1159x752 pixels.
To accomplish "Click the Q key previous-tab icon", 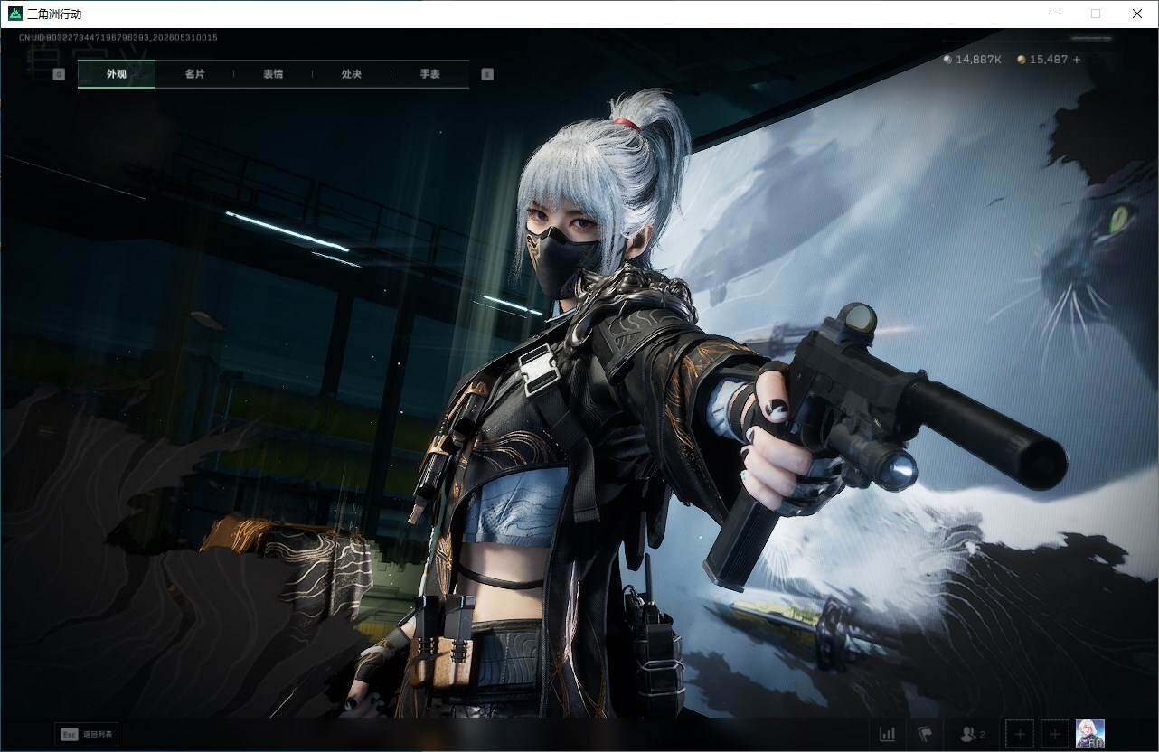I will (x=59, y=74).
